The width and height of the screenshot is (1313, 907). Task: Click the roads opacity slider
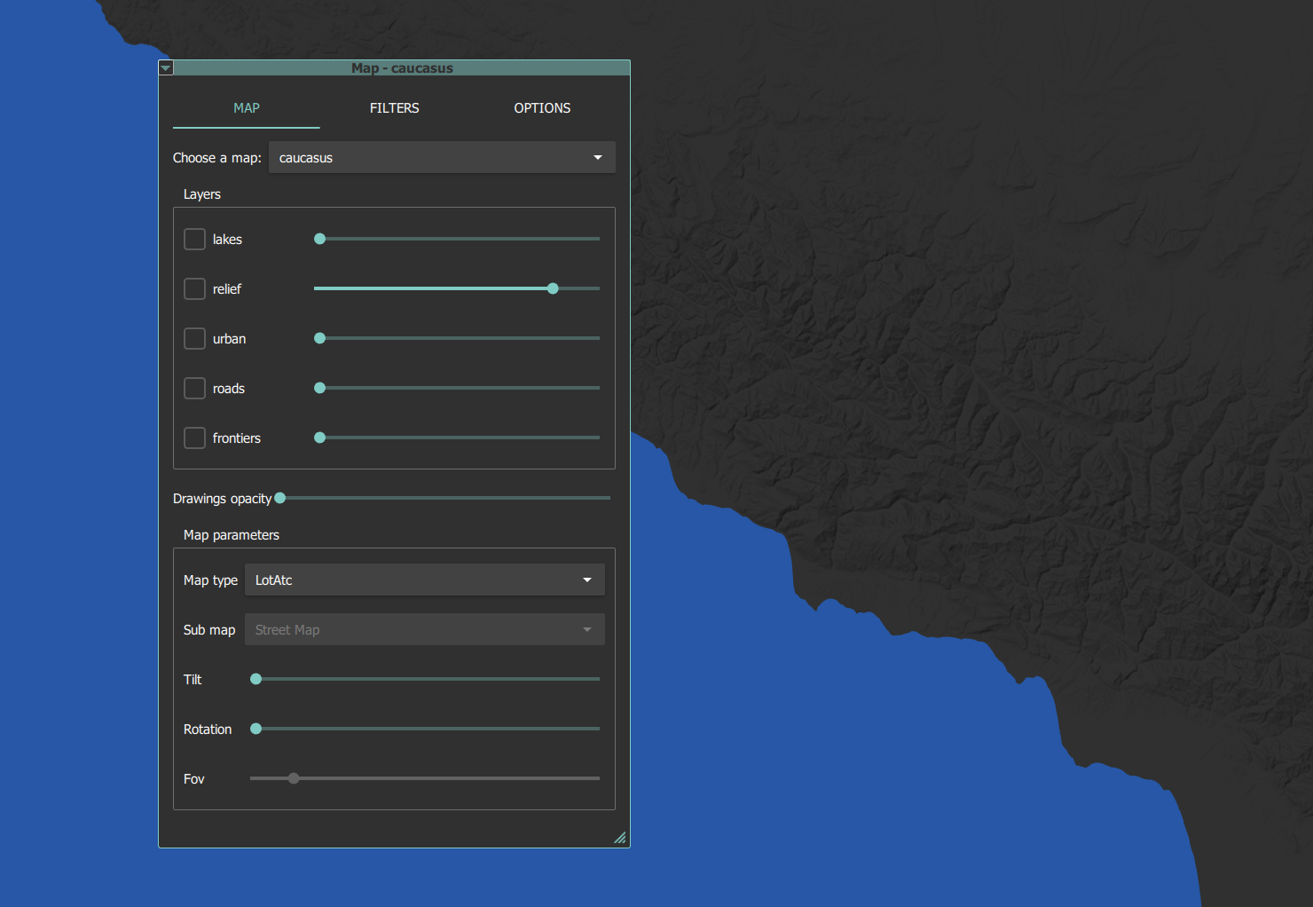[x=457, y=388]
